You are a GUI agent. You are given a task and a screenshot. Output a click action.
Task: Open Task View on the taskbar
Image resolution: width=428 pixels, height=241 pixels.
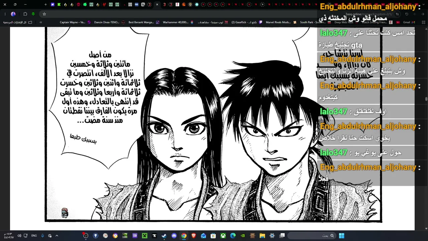click(282, 236)
